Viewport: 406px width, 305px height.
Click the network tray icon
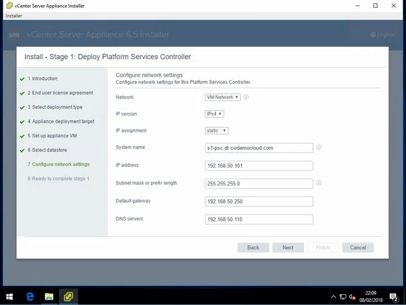343,297
